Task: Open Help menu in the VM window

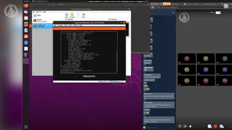Action: tap(80, 25)
